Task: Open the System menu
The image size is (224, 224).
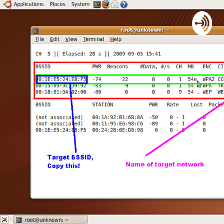Action: click(x=80, y=4)
